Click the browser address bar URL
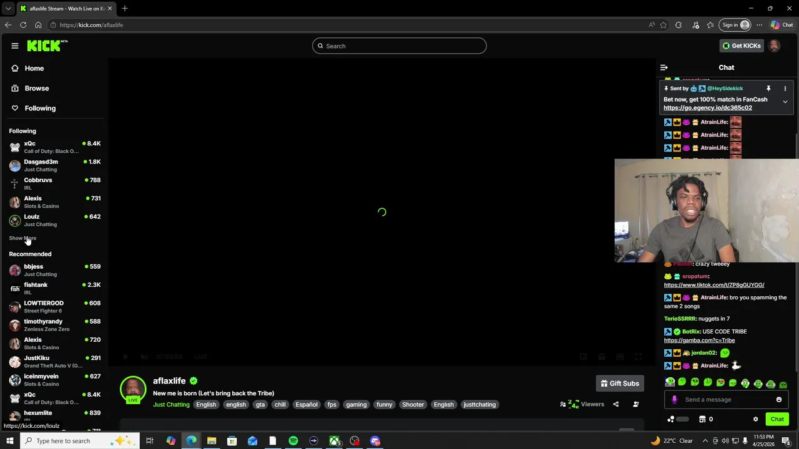The width and height of the screenshot is (799, 449). coord(91,25)
